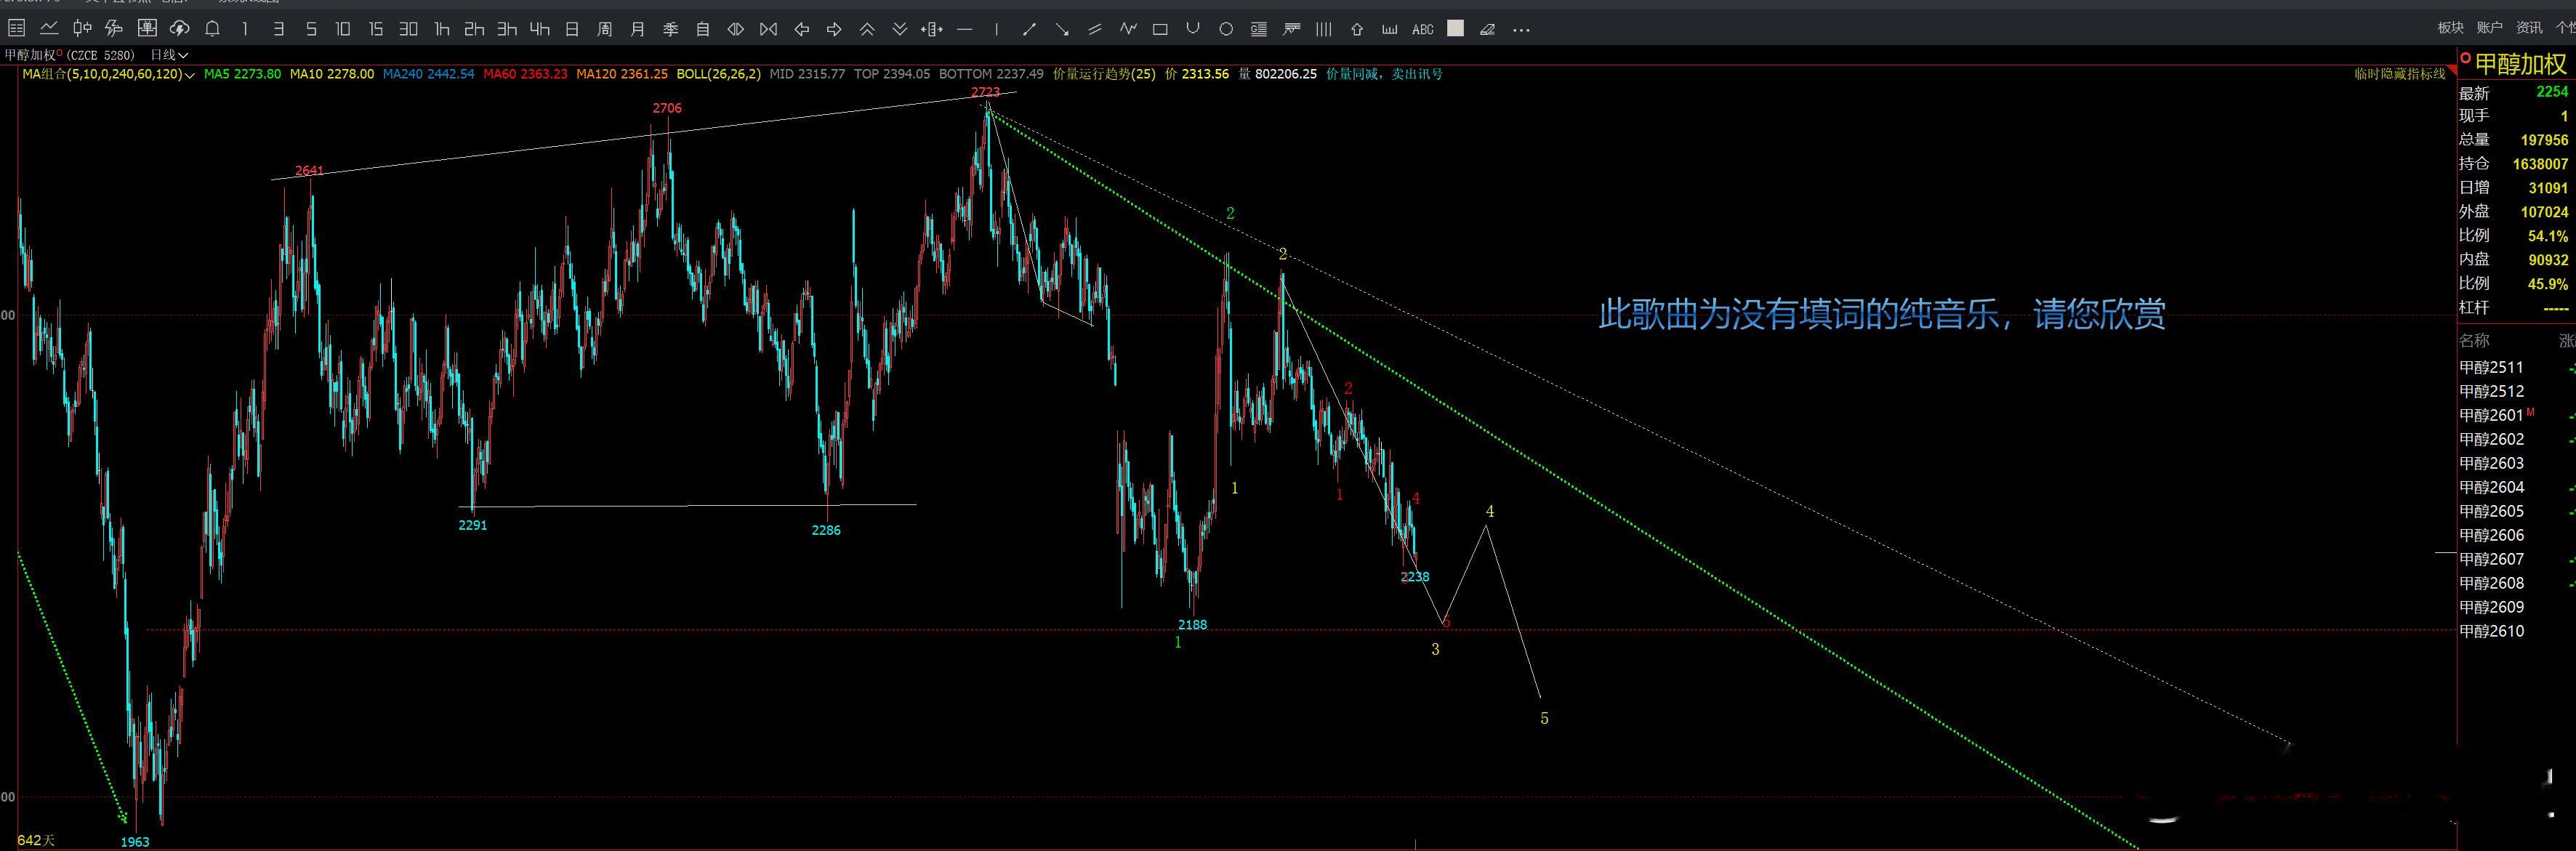
Task: Pick the zigzag wave line tool
Action: pos(1128,29)
